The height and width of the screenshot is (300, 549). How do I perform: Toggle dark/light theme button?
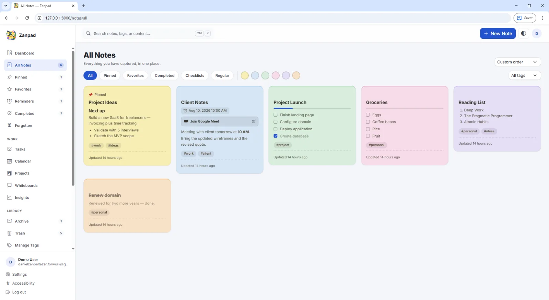pos(523,33)
